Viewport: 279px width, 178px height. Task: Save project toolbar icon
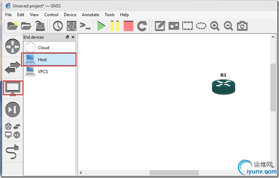40,26
